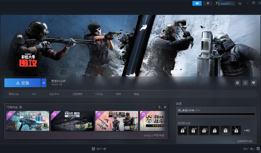Click the 在商店中查看全部 link
The height and width of the screenshot is (153, 261).
pos(154,136)
